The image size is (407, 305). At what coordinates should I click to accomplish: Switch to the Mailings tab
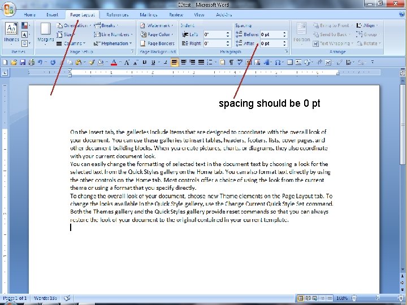[x=149, y=15]
